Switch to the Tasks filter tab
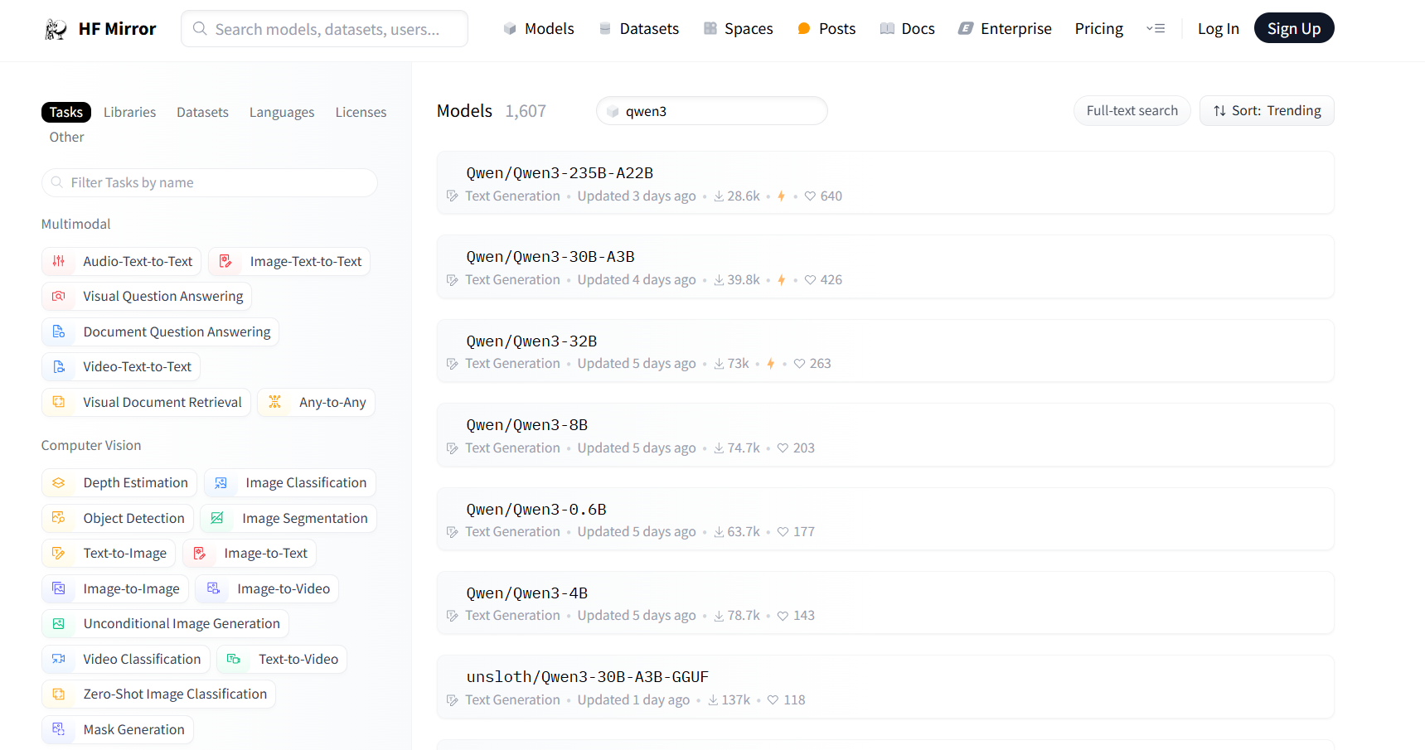The height and width of the screenshot is (750, 1425). click(x=66, y=112)
